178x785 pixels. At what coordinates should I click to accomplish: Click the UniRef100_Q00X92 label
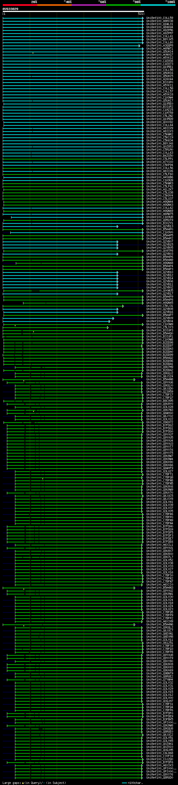159,122
